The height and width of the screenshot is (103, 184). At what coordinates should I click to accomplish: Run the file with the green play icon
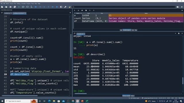click(x=19, y=7)
